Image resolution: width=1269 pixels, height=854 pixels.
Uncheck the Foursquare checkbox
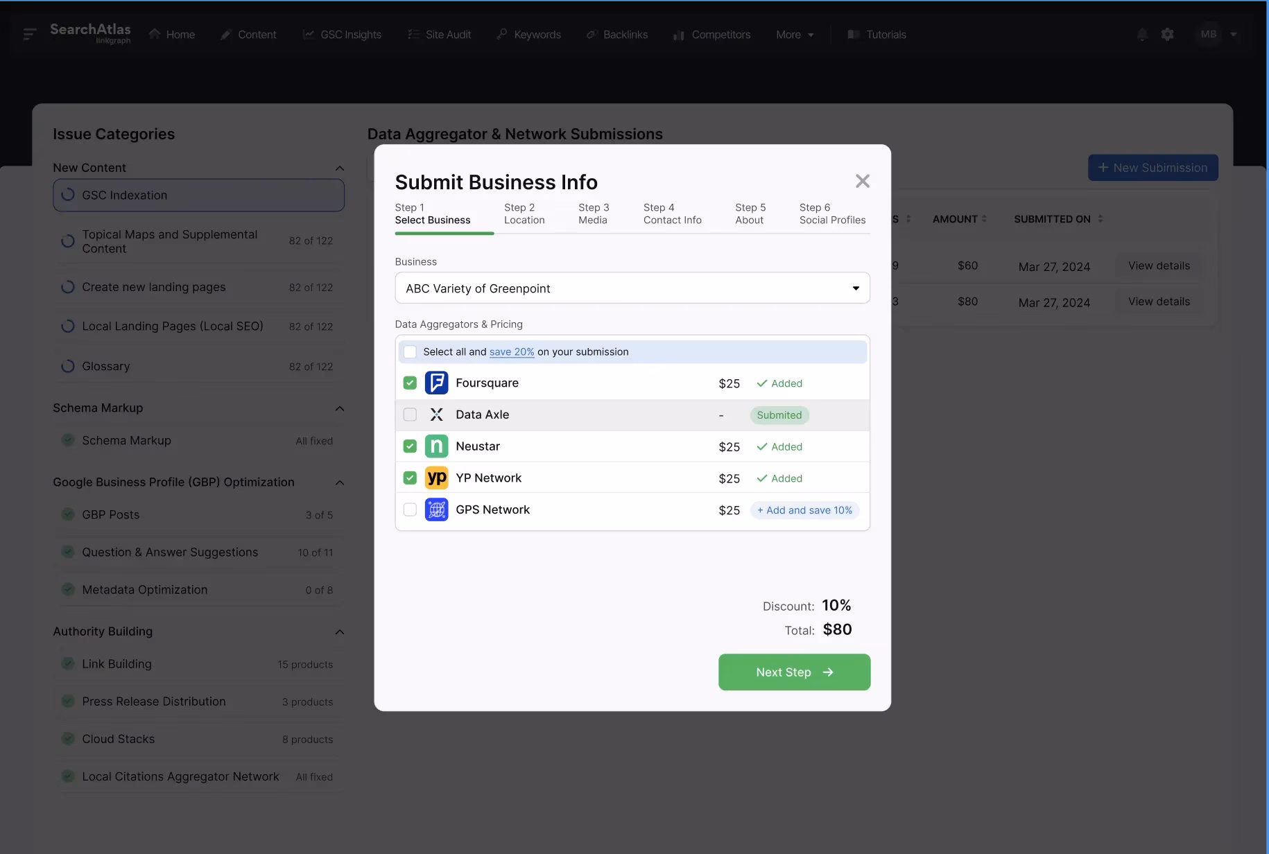point(410,383)
